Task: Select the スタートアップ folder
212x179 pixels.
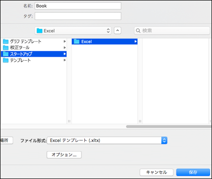Action: (x=34, y=54)
